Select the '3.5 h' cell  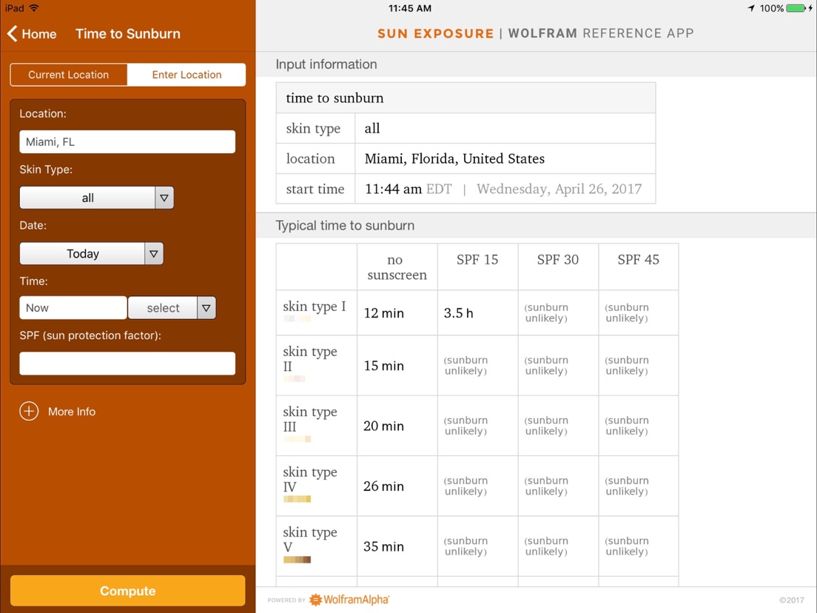[478, 312]
